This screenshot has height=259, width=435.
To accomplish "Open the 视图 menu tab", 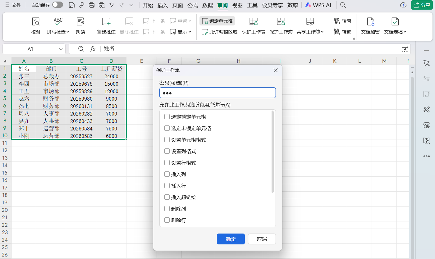I will (x=237, y=5).
